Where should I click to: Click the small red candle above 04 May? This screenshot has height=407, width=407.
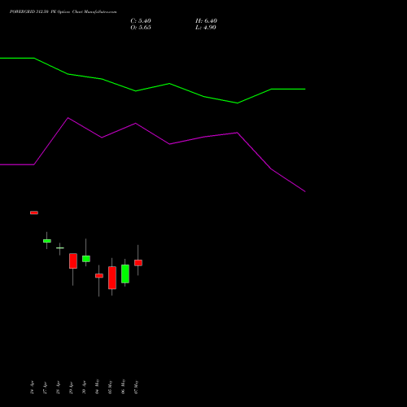pyautogui.click(x=99, y=276)
